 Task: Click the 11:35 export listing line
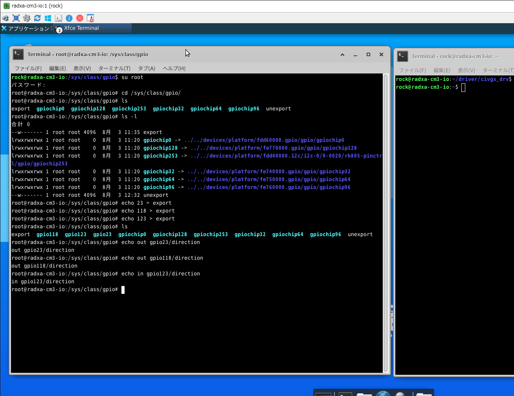87,132
